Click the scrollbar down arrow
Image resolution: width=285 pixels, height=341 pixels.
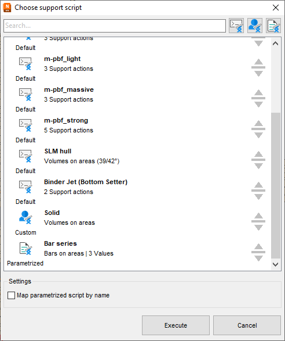click(x=276, y=264)
